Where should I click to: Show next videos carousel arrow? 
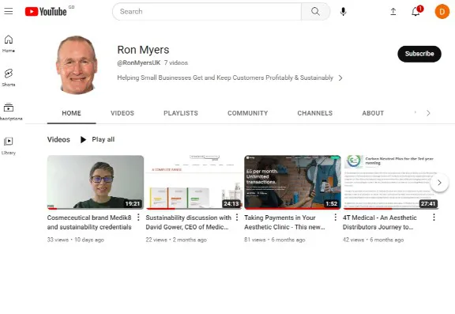point(439,183)
